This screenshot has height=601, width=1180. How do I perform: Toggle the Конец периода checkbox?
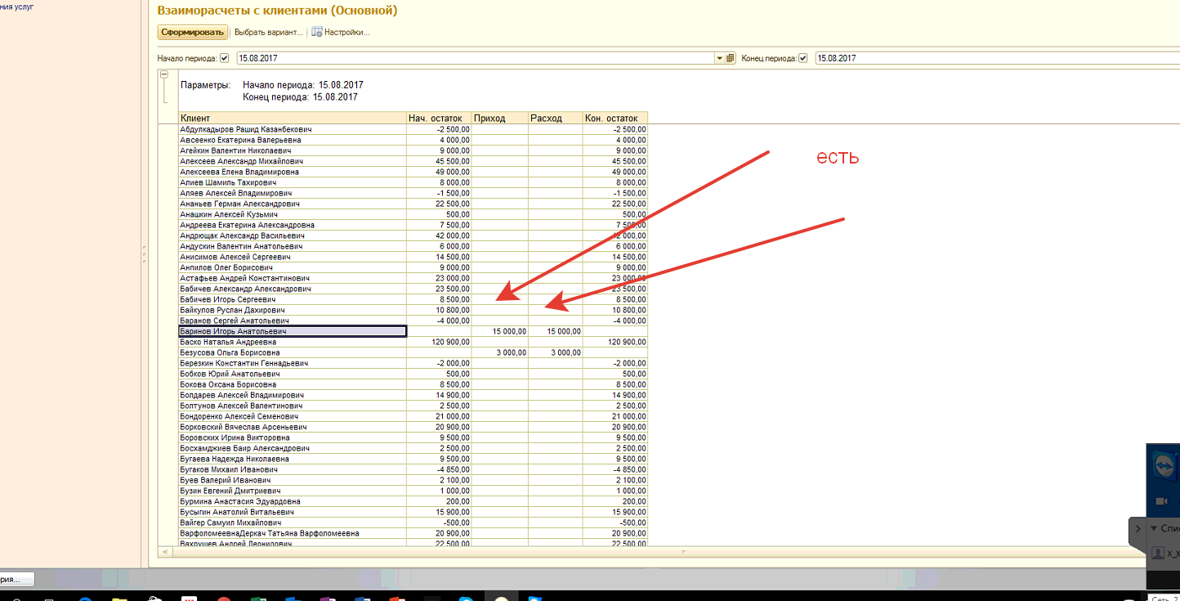pyautogui.click(x=803, y=58)
